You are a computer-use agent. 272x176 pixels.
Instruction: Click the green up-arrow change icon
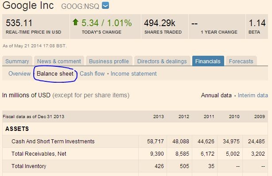click(x=75, y=22)
